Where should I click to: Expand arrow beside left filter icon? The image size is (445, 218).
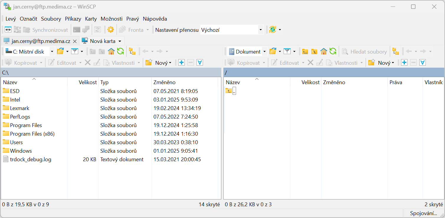pyautogui.click(x=82, y=51)
